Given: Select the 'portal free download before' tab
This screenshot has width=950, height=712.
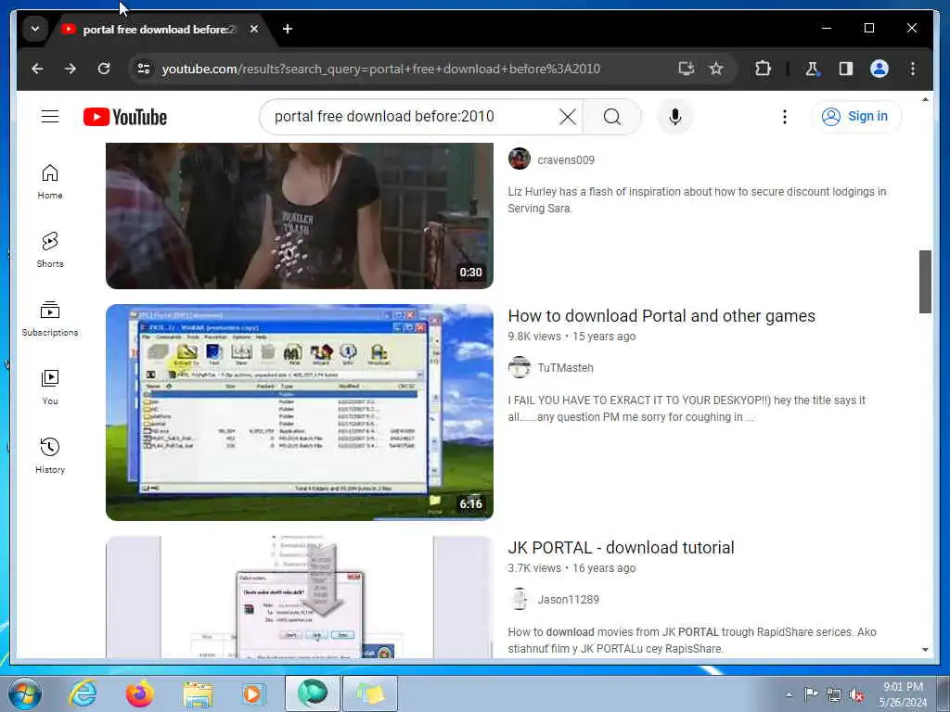Looking at the screenshot, I should [158, 29].
